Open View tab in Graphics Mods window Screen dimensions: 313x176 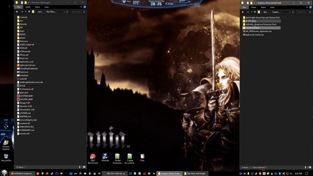[x=272, y=7]
